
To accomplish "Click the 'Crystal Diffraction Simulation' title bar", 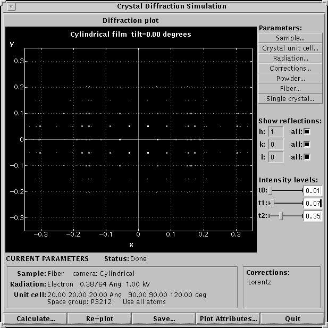I will coord(172,6).
